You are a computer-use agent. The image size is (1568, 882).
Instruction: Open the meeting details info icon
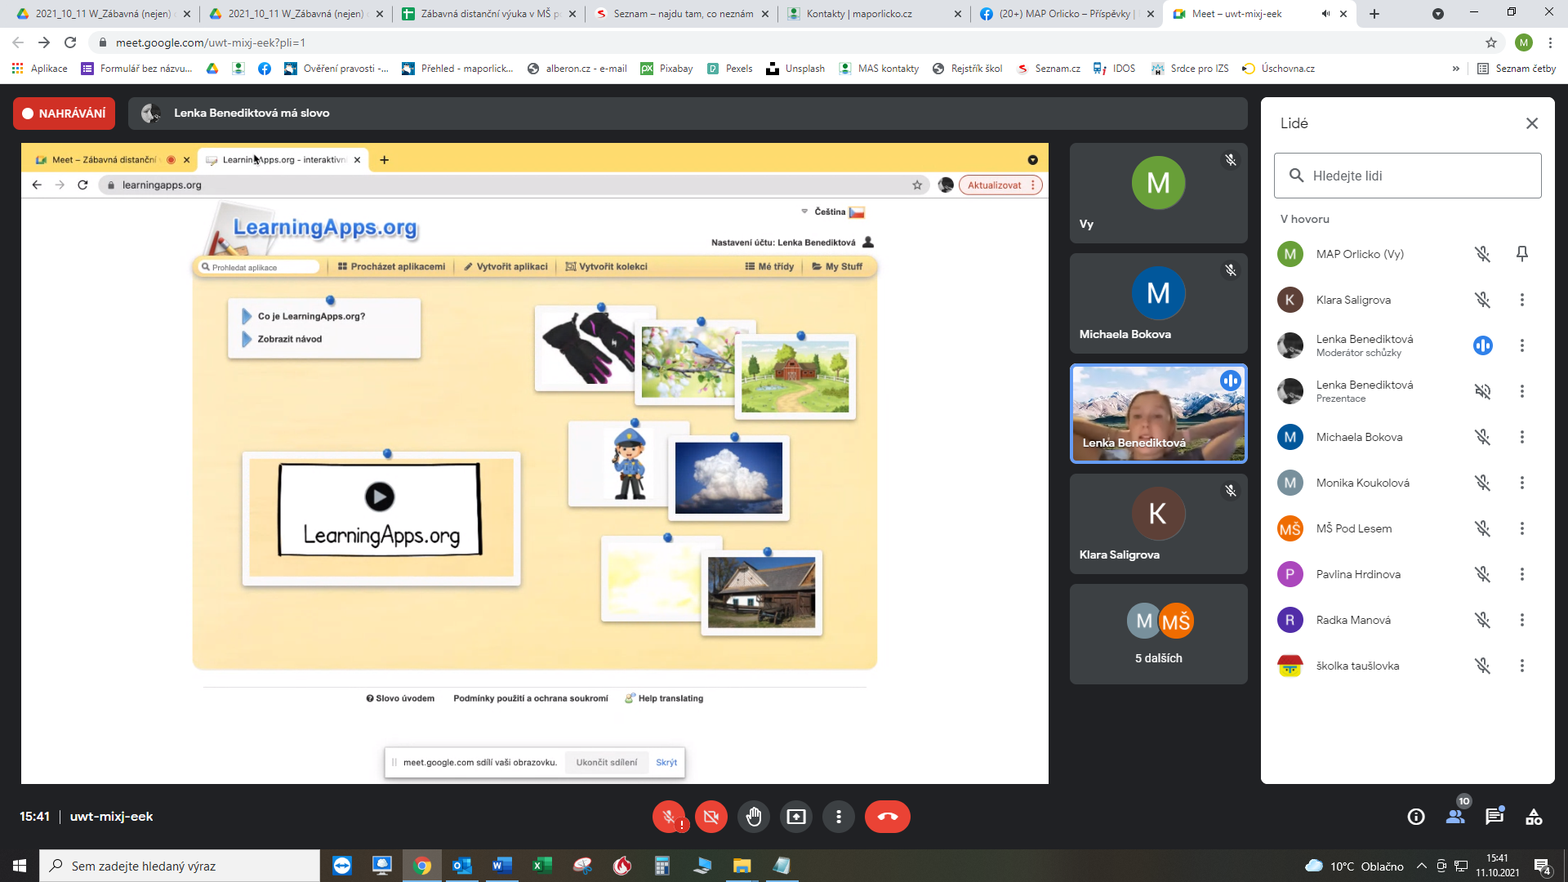point(1416,817)
